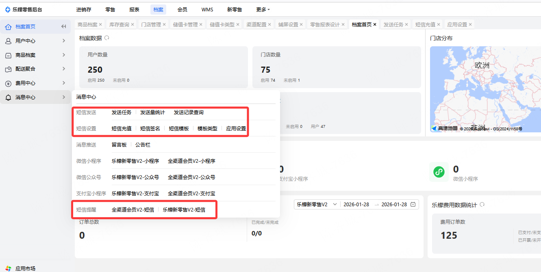541x272 pixels.
Task: Click 全渠道会员V2-支付宝 link
Action: [x=191, y=194]
